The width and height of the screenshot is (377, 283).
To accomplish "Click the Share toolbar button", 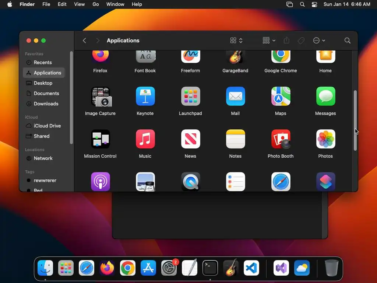I will tap(286, 41).
